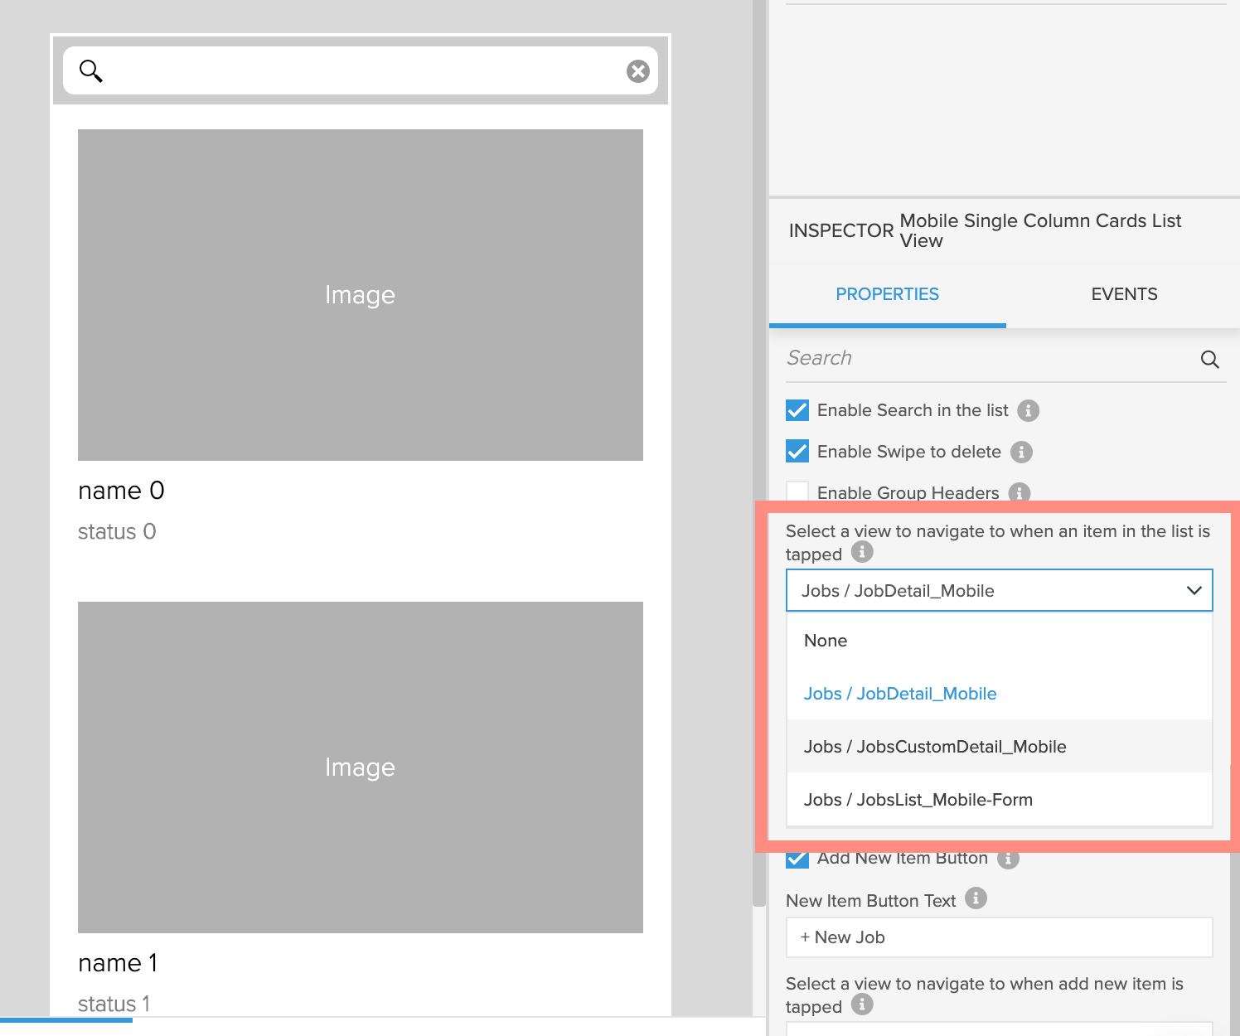The width and height of the screenshot is (1240, 1036).
Task: Switch to the EVENTS tab
Action: pyautogui.click(x=1123, y=294)
